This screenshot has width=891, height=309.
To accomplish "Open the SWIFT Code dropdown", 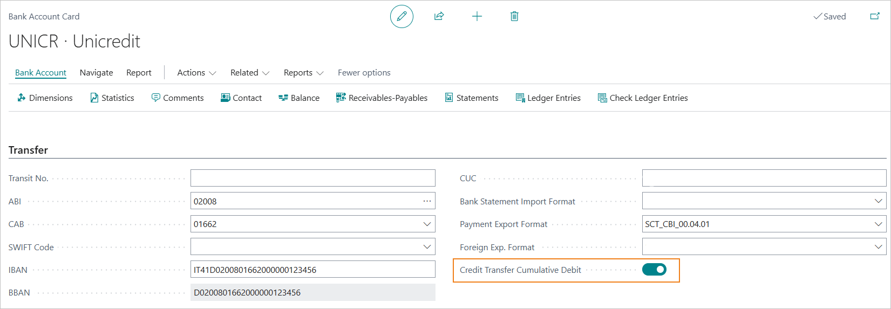I will pyautogui.click(x=427, y=247).
